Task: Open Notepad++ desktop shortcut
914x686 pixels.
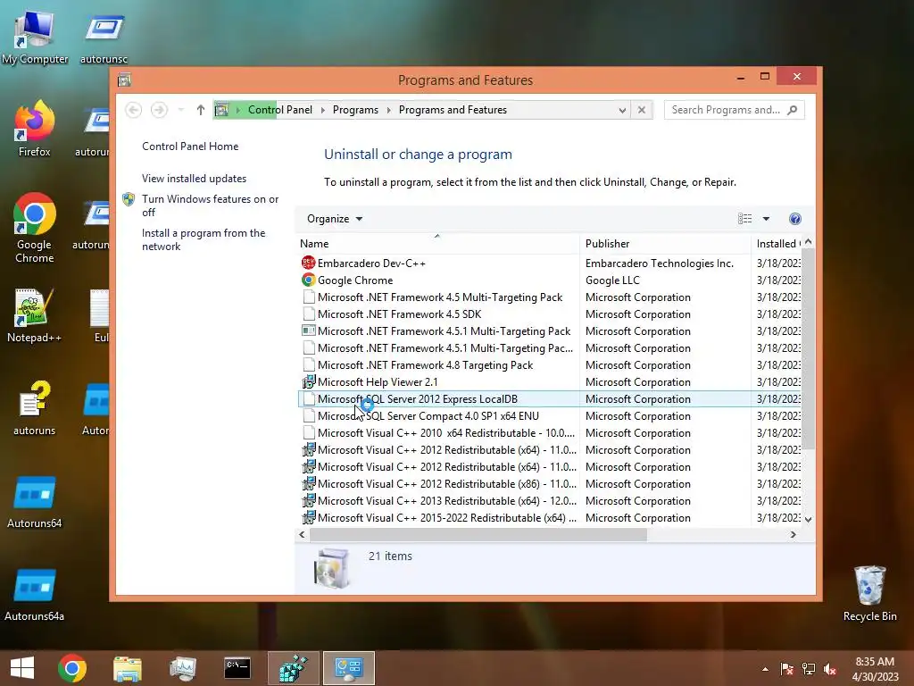Action: point(35,315)
